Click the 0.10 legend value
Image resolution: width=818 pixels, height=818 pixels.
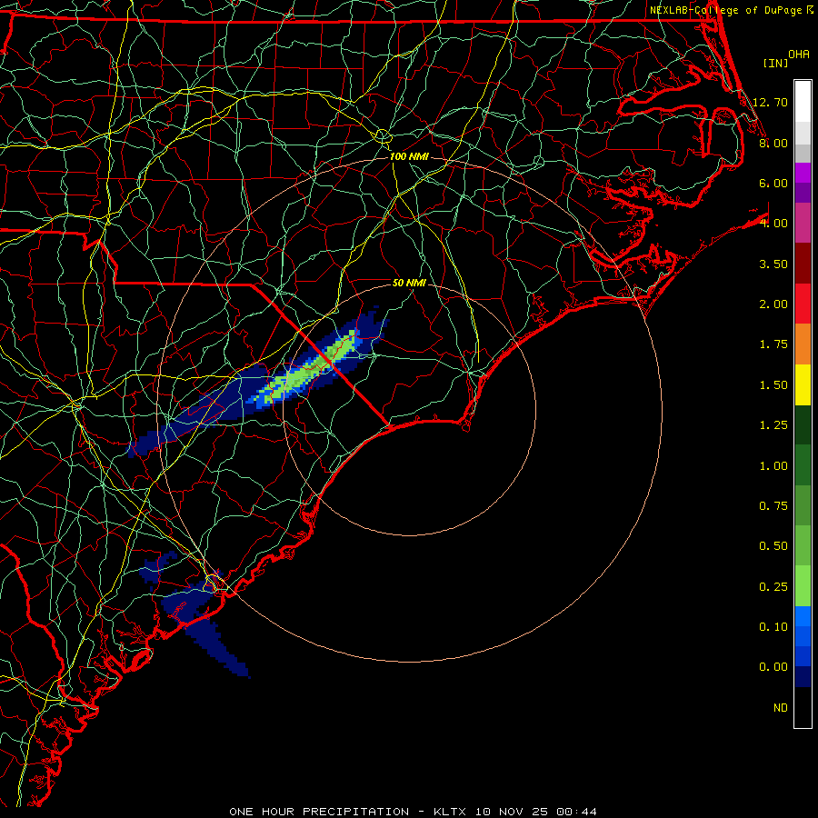point(773,627)
